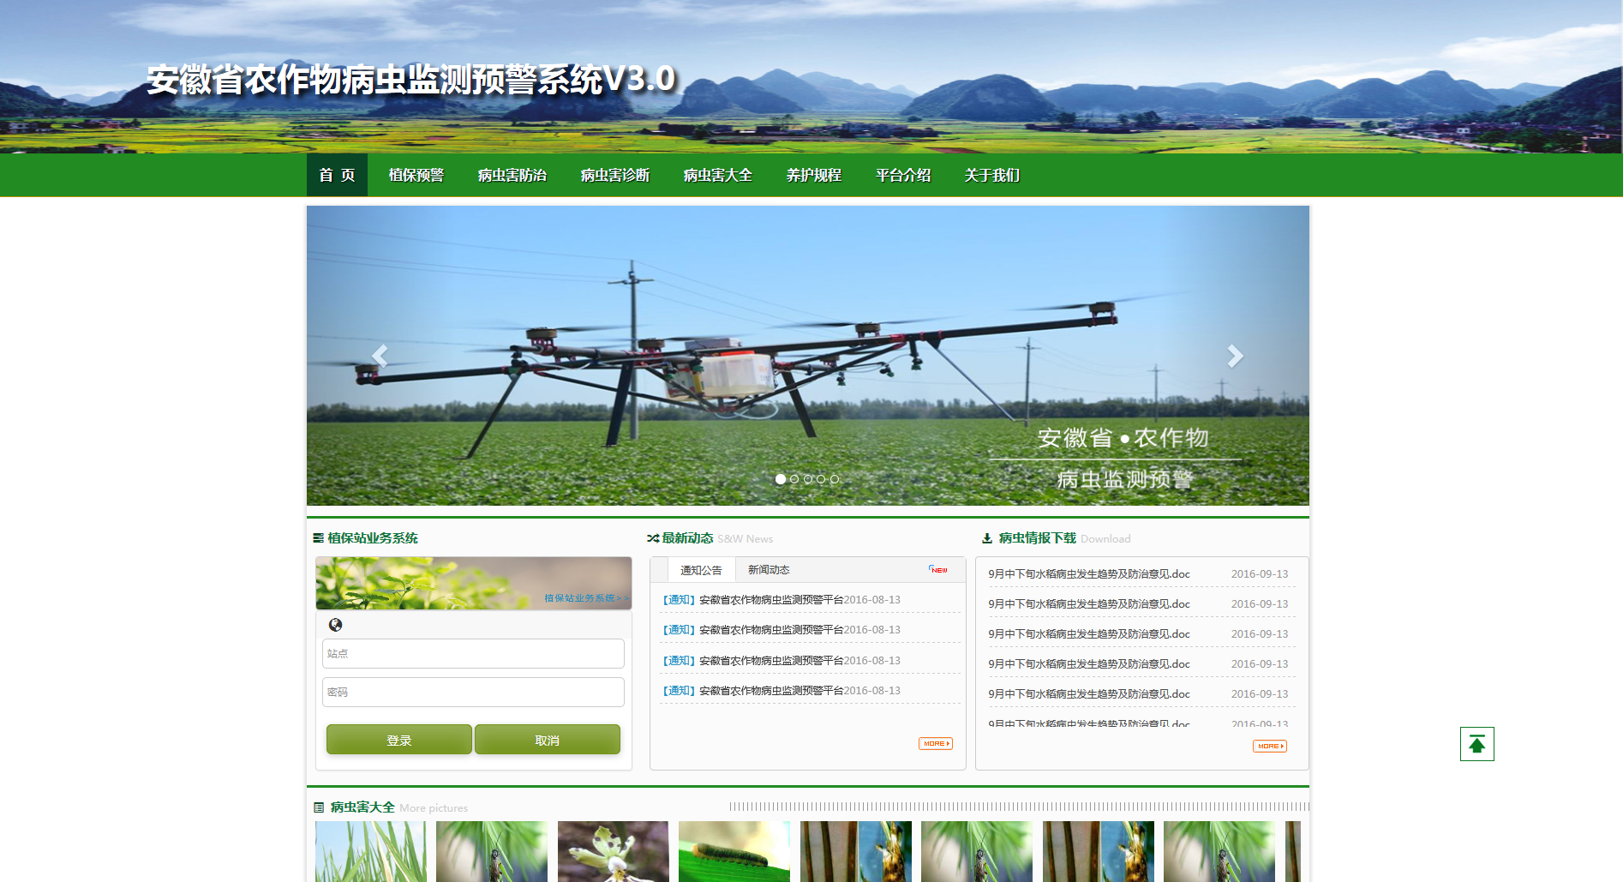Click the shuffle icon beside 最新动态
1623x882 pixels.
pyautogui.click(x=653, y=538)
